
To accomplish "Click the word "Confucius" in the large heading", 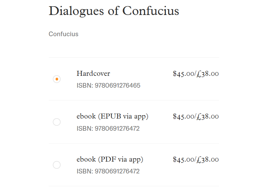I will point(151,11).
